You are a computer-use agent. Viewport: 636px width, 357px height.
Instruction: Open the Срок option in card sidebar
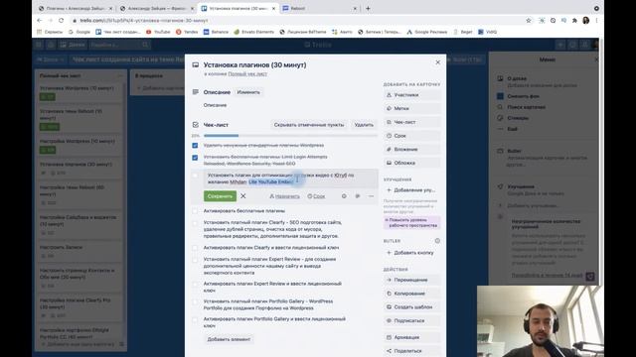pos(411,136)
